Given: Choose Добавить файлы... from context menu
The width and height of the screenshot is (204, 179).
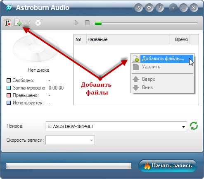Looking at the screenshot, I should (163, 58).
